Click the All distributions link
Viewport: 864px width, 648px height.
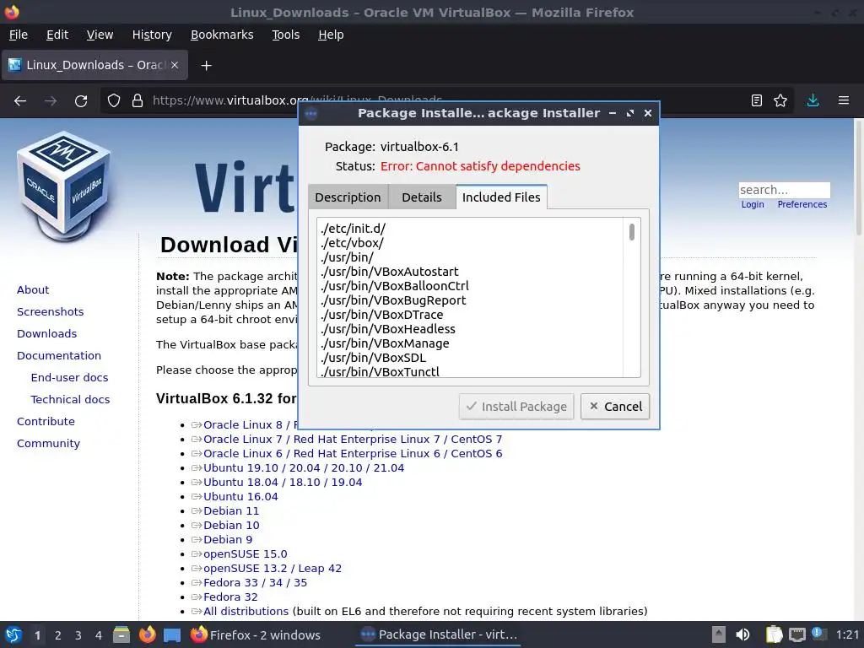246,611
